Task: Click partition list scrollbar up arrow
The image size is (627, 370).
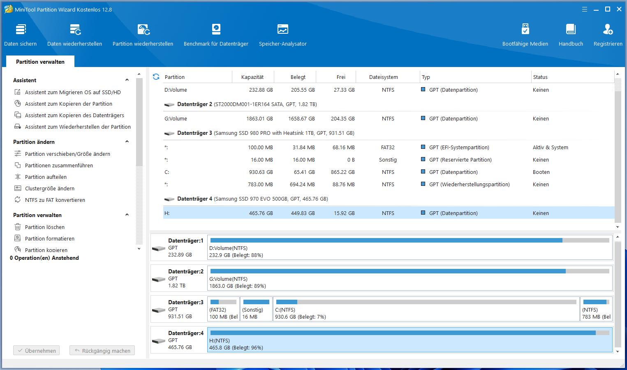Action: 618,74
